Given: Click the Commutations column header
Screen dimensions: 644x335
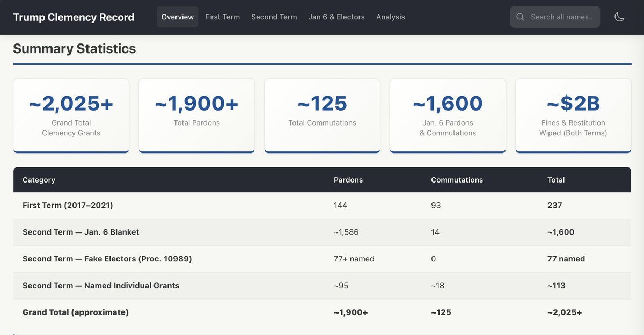Looking at the screenshot, I should point(457,180).
